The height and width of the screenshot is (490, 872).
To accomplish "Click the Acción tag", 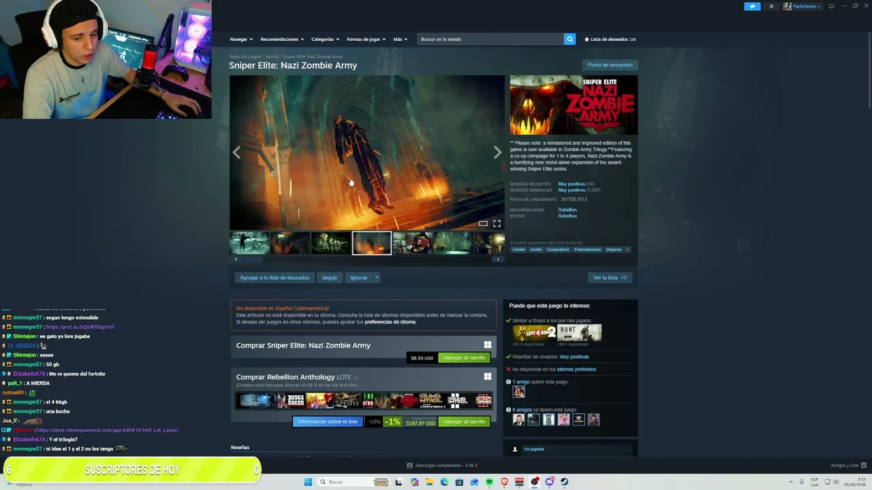I will [536, 249].
